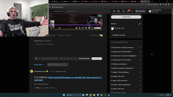Apply bold formatting in comment editor

36,59
